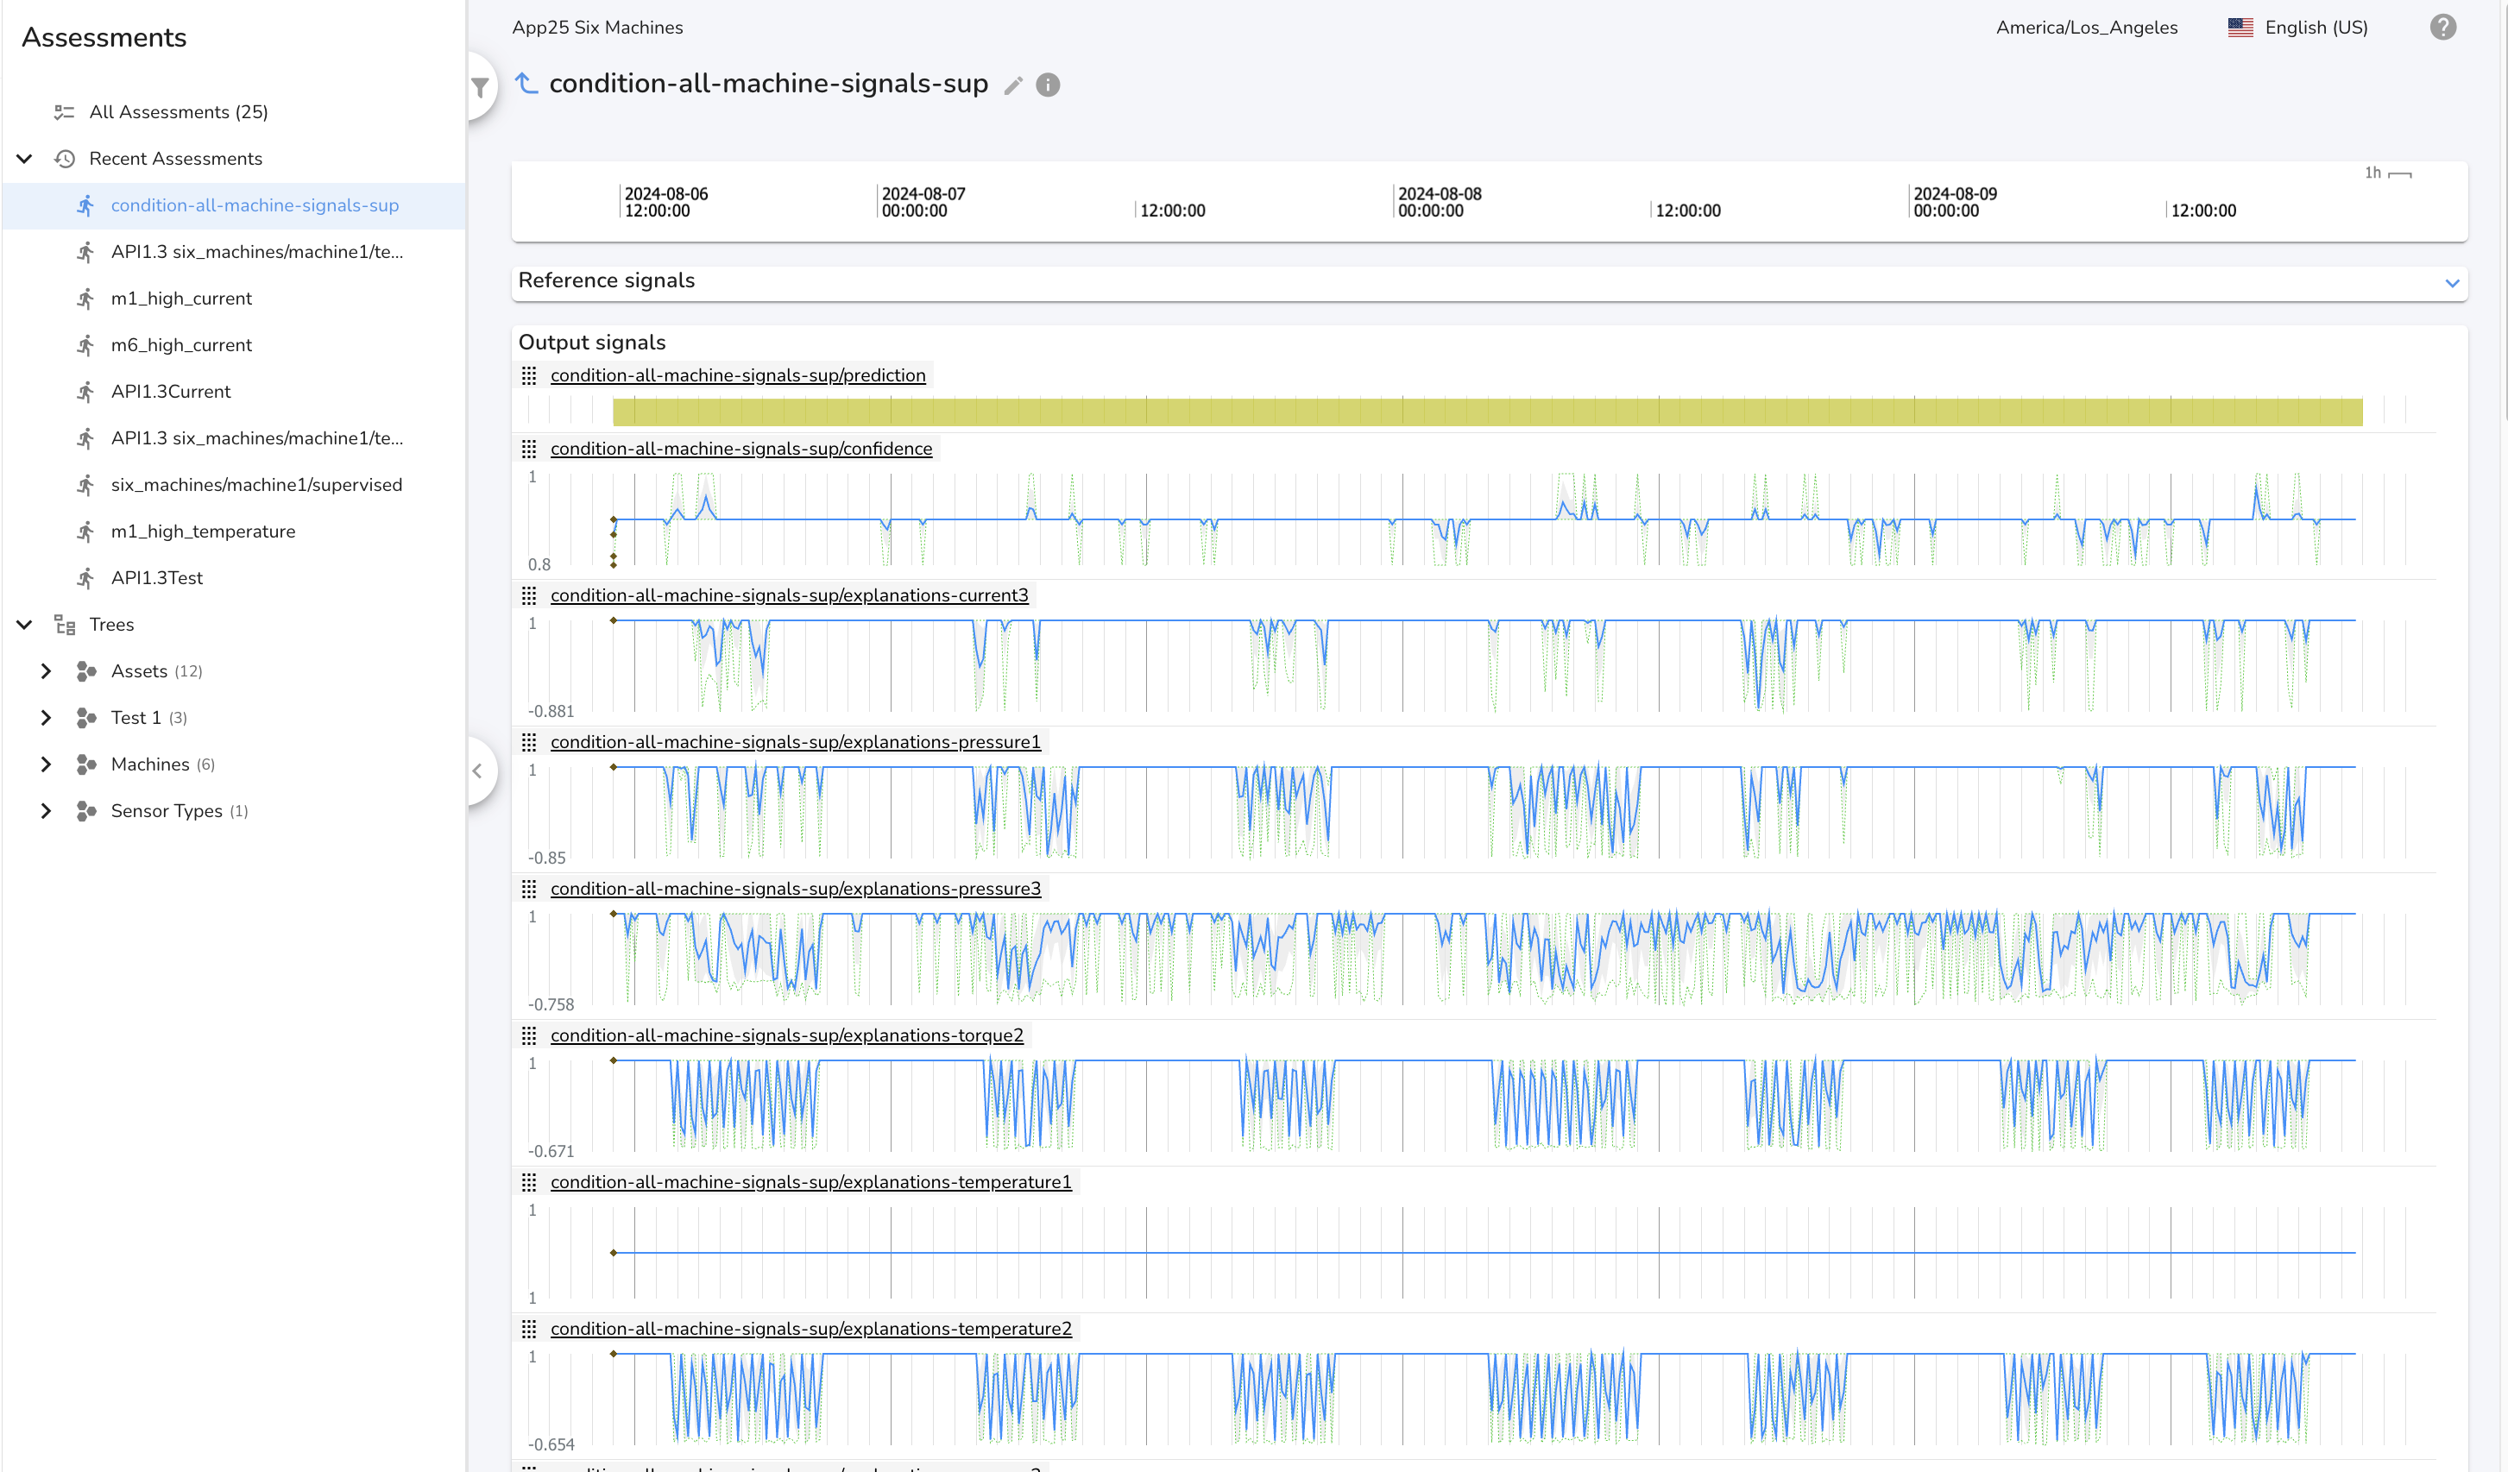The image size is (2508, 1472).
Task: Click timeline at 2024-08-08 00:00:00 mark
Action: tap(1439, 202)
